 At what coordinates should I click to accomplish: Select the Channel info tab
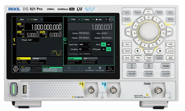[x=39, y=61]
